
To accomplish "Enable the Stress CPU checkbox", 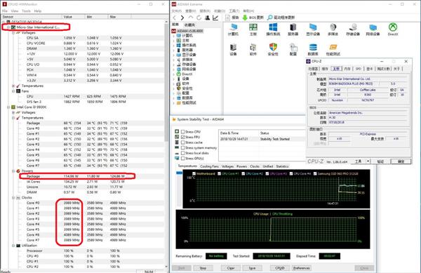I will 183,132.
